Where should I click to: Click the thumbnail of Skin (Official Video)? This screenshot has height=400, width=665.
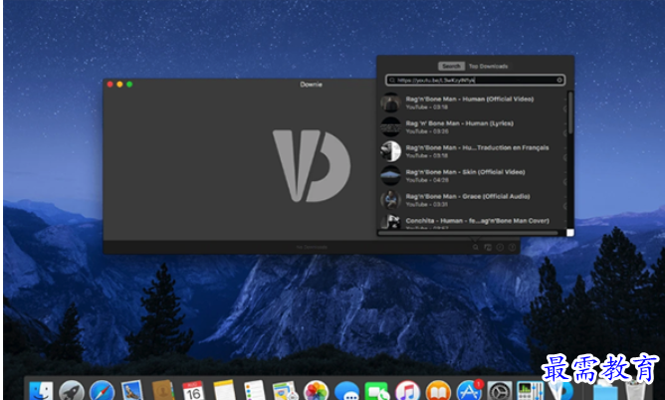pos(390,175)
